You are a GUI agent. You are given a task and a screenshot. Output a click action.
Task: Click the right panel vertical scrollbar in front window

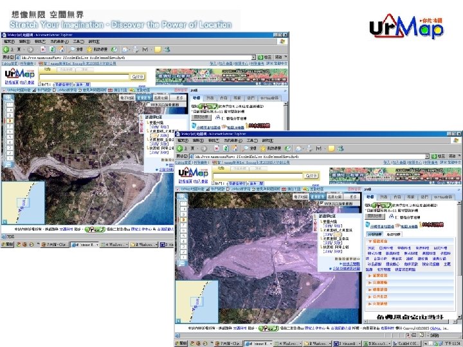click(459, 260)
